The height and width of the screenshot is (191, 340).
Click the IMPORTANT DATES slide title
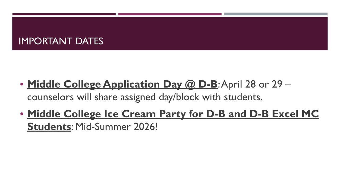[x=61, y=41]
